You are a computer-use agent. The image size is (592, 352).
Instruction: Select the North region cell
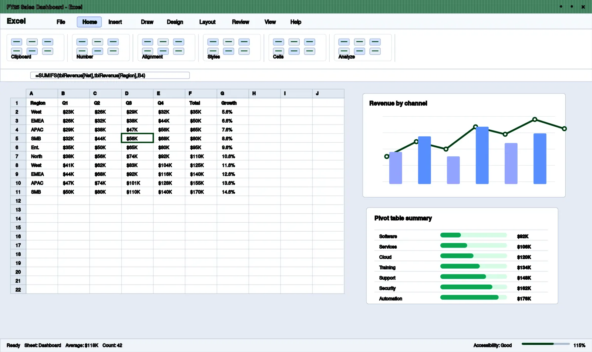pos(42,156)
